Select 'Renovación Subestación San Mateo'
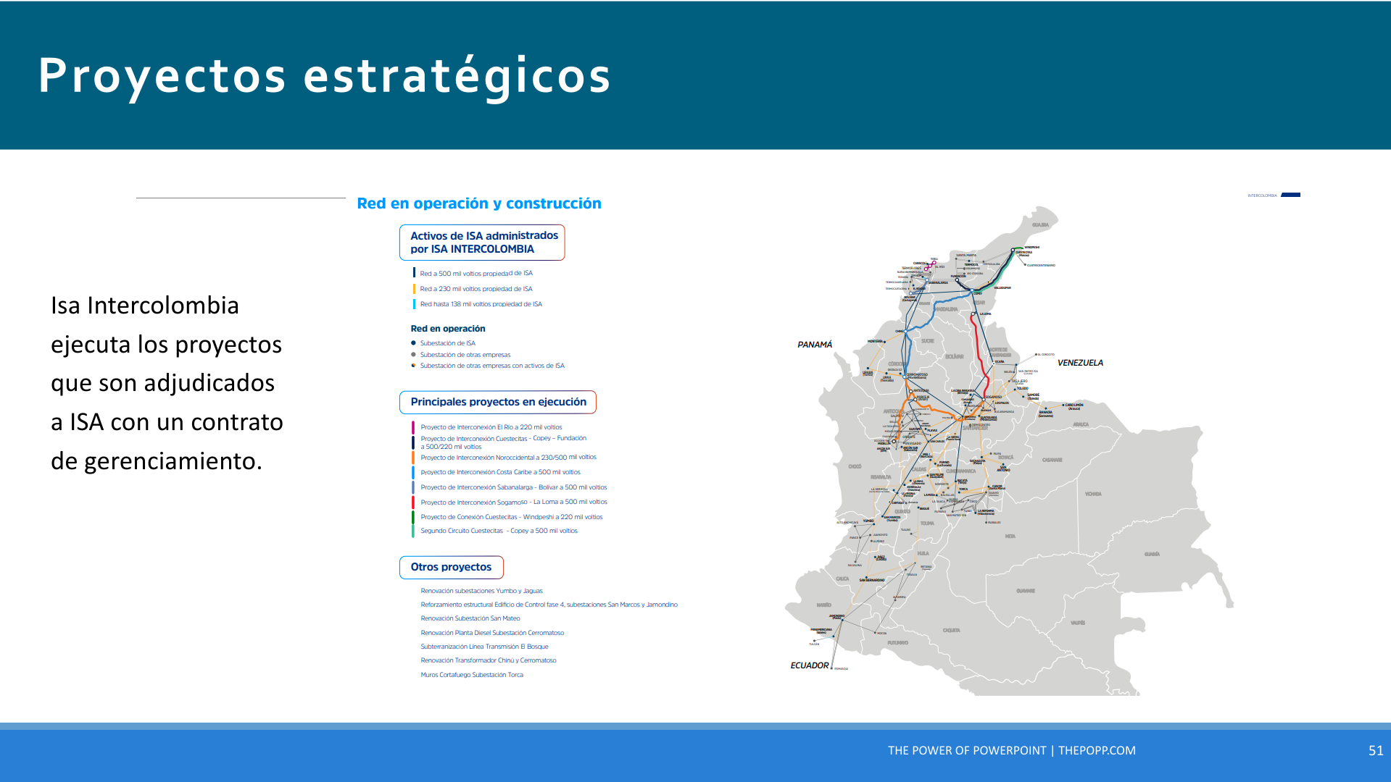This screenshot has height=782, width=1391. 470,618
